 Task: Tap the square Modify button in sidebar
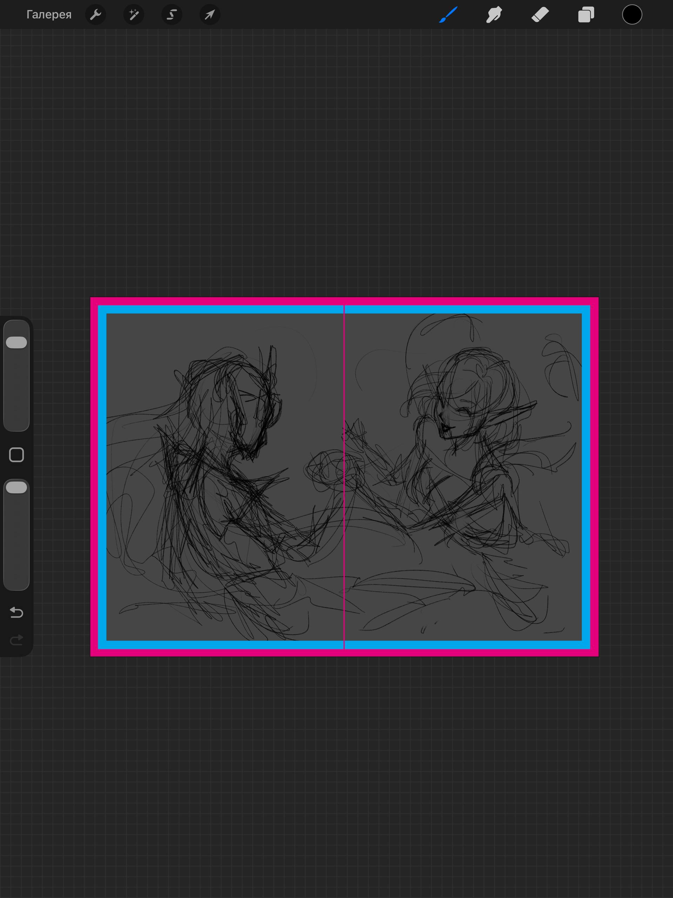(16, 455)
